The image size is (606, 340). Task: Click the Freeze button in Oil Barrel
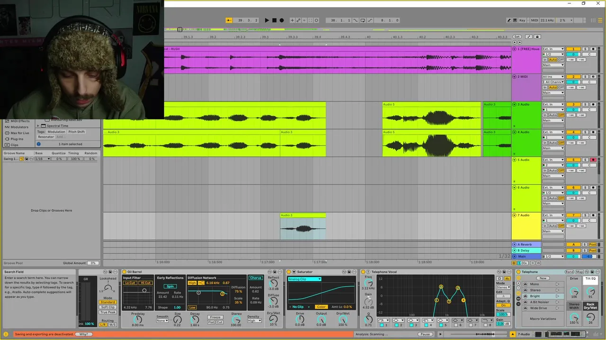(215, 317)
